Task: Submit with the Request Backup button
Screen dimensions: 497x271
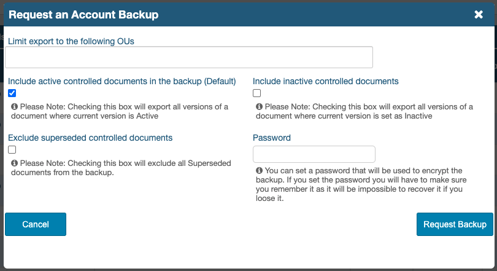Action: tap(455, 224)
